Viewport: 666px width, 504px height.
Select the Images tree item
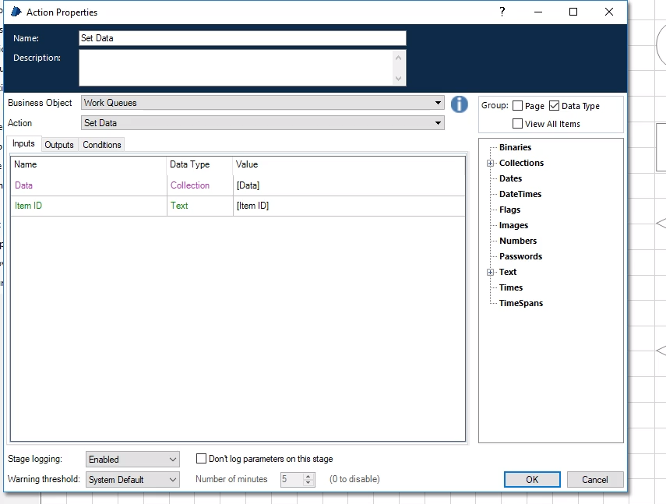point(513,225)
